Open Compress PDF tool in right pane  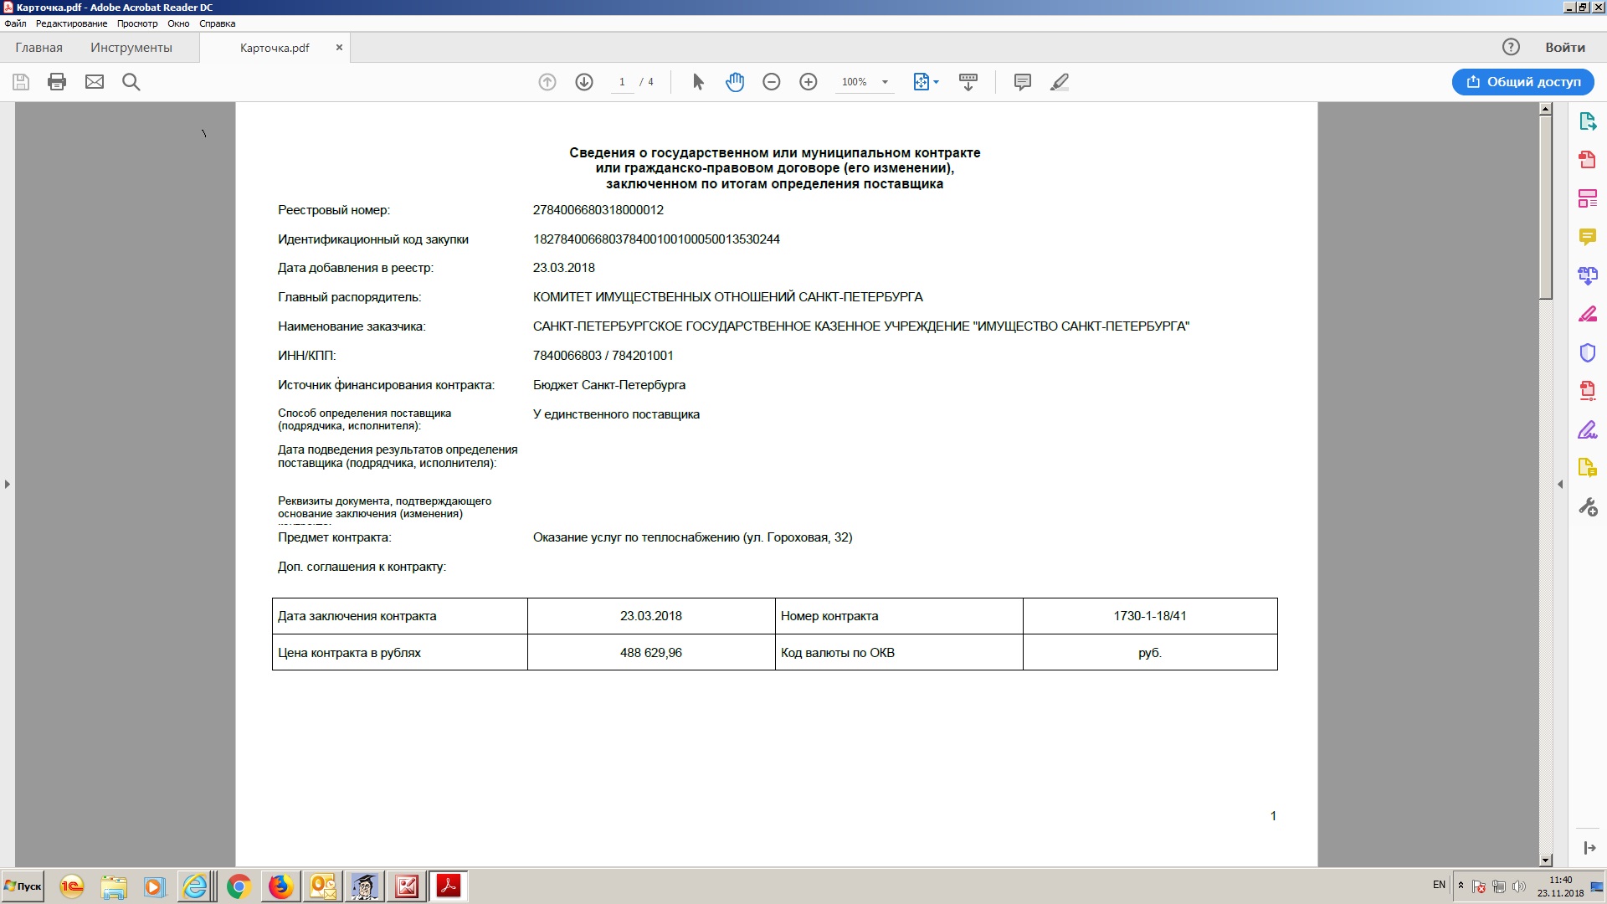point(1588,391)
